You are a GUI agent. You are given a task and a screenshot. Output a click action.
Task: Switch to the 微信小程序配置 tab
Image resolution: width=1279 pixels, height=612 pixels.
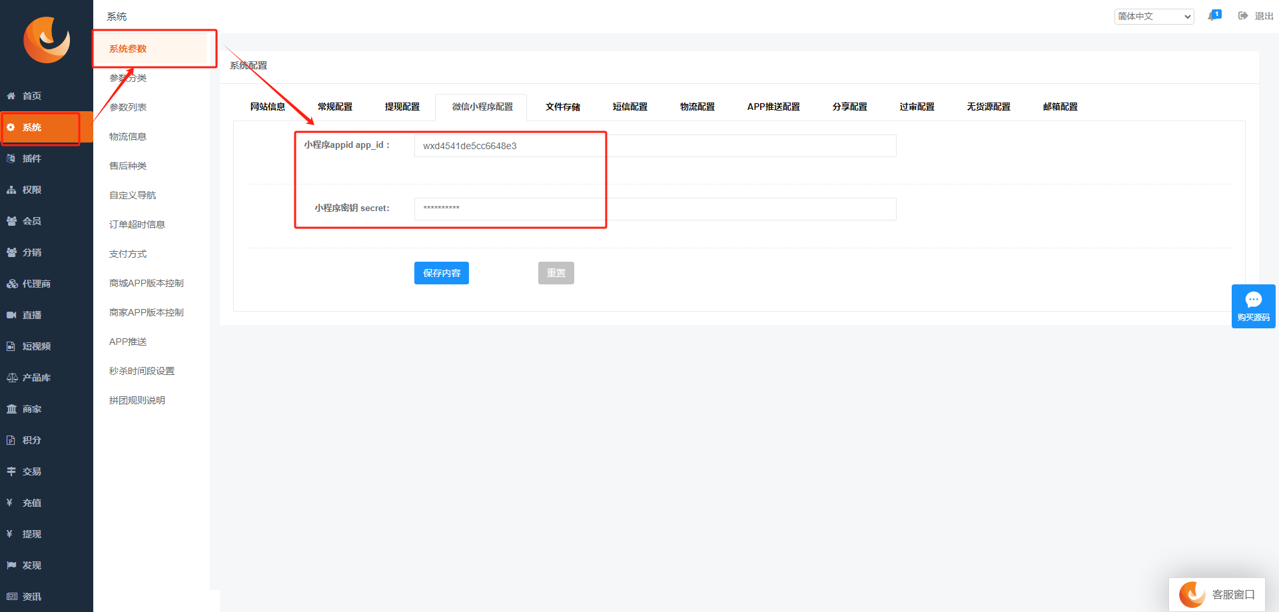(482, 107)
